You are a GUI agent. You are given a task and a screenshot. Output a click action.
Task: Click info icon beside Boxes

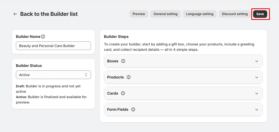pos(123,61)
